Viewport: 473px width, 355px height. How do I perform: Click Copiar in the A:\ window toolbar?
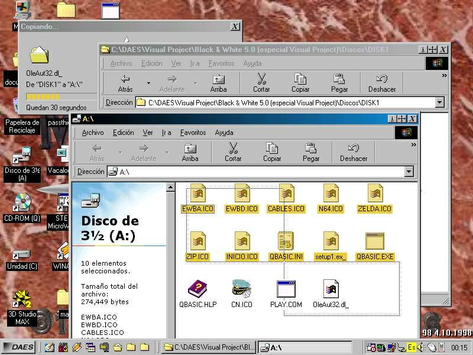[272, 153]
